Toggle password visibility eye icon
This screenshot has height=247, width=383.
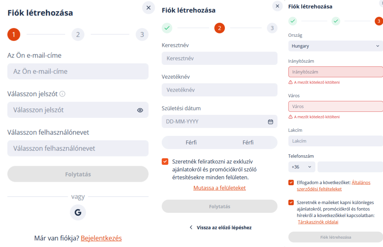point(140,110)
